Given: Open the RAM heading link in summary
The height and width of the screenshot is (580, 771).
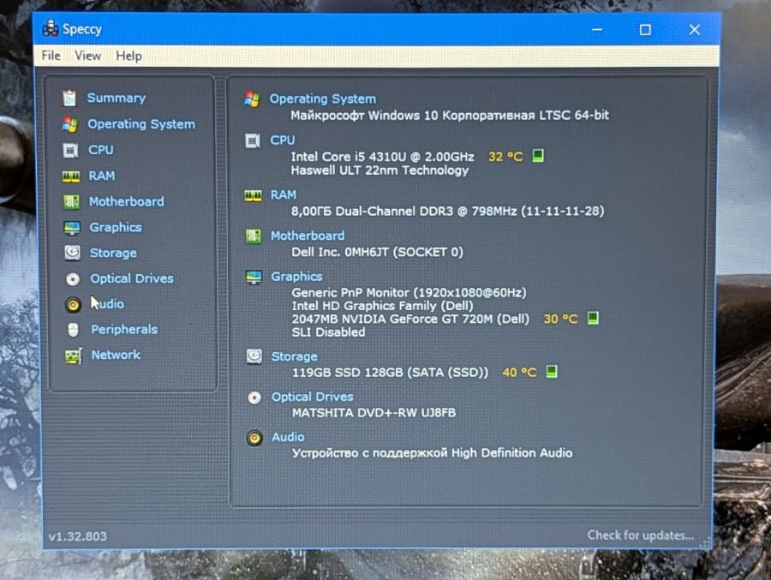Looking at the screenshot, I should (284, 195).
